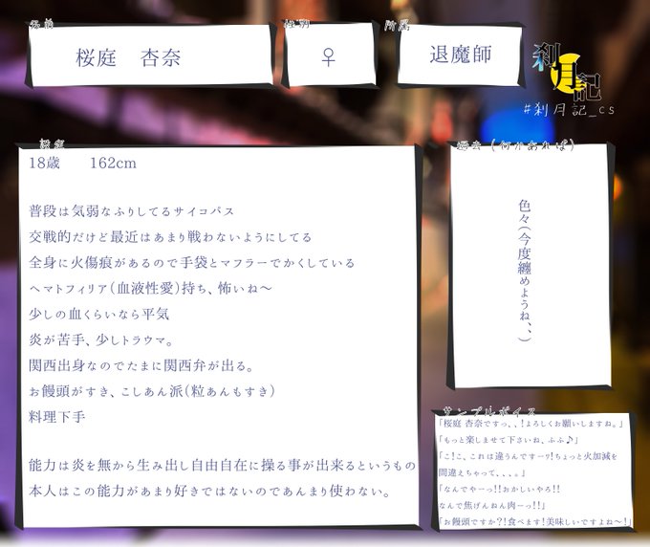
Task: Click the hashtag #刹月記_cs
Action: click(x=569, y=110)
